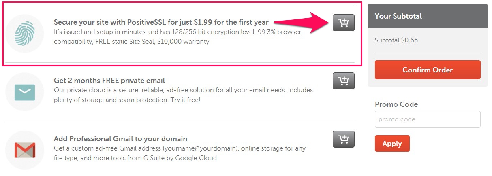Apply the promo code
Image resolution: width=492 pixels, height=176 pixels.
pyautogui.click(x=392, y=144)
